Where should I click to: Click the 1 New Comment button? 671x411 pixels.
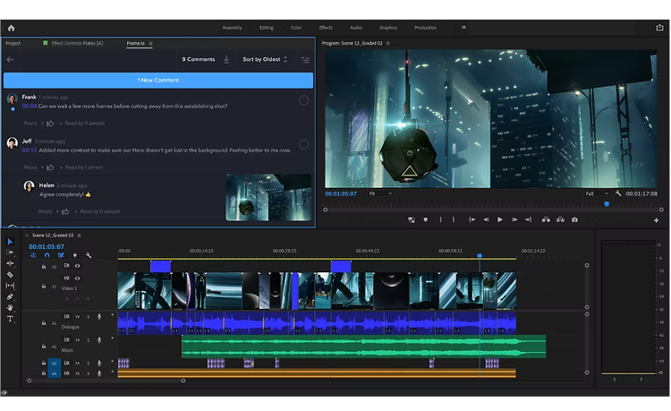(158, 81)
